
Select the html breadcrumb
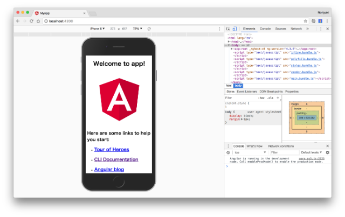(229, 86)
